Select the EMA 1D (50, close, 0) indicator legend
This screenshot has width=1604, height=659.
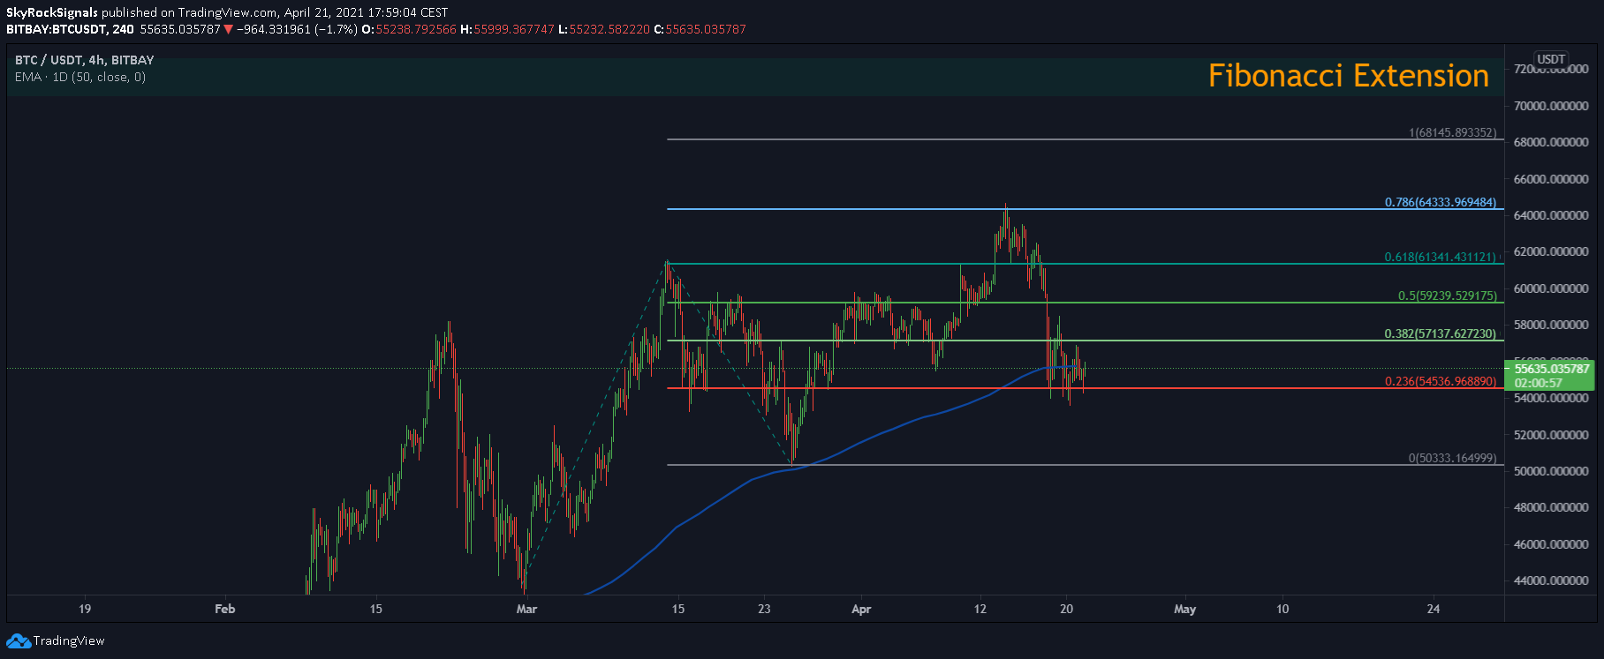80,77
